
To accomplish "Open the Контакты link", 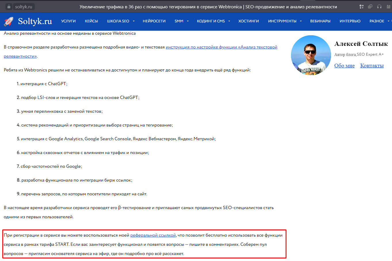I will [x=372, y=66].
